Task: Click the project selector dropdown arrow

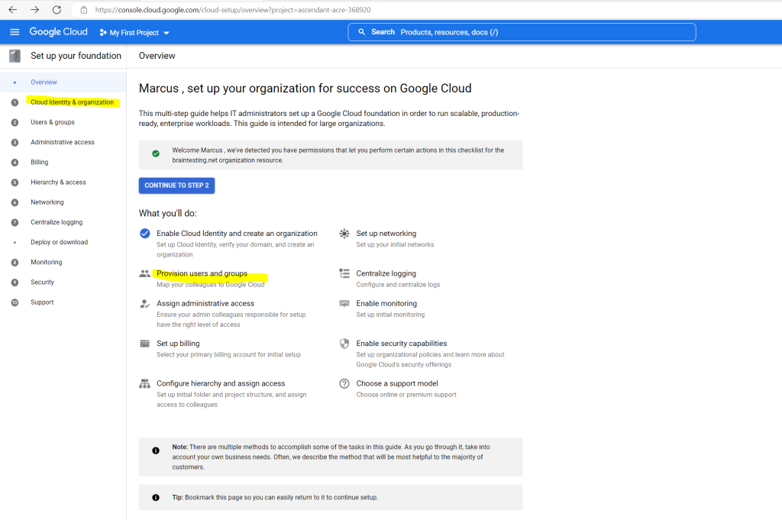Action: 166,33
